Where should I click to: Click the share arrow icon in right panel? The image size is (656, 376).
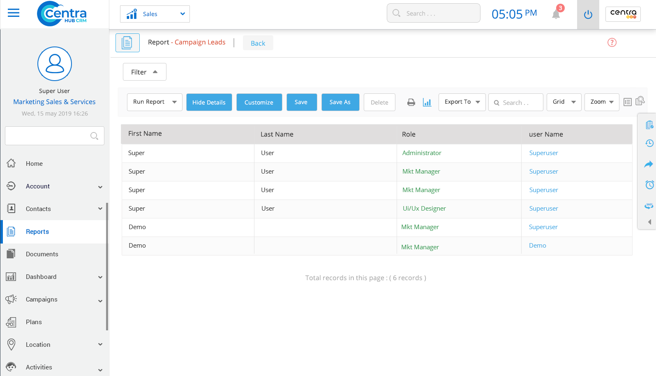[649, 164]
